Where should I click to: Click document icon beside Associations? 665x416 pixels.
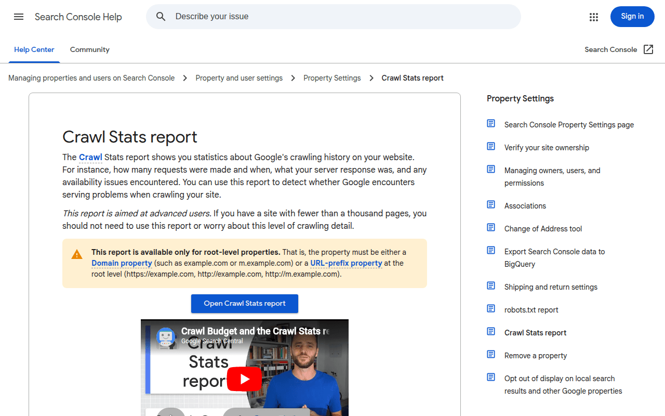491,204
